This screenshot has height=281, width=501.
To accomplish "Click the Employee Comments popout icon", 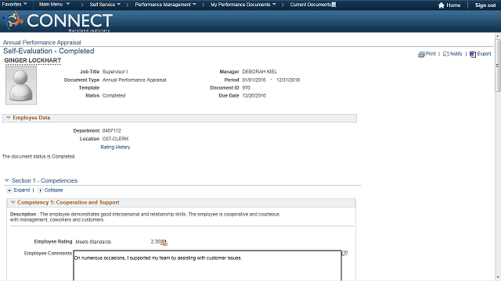I will pos(344,253).
